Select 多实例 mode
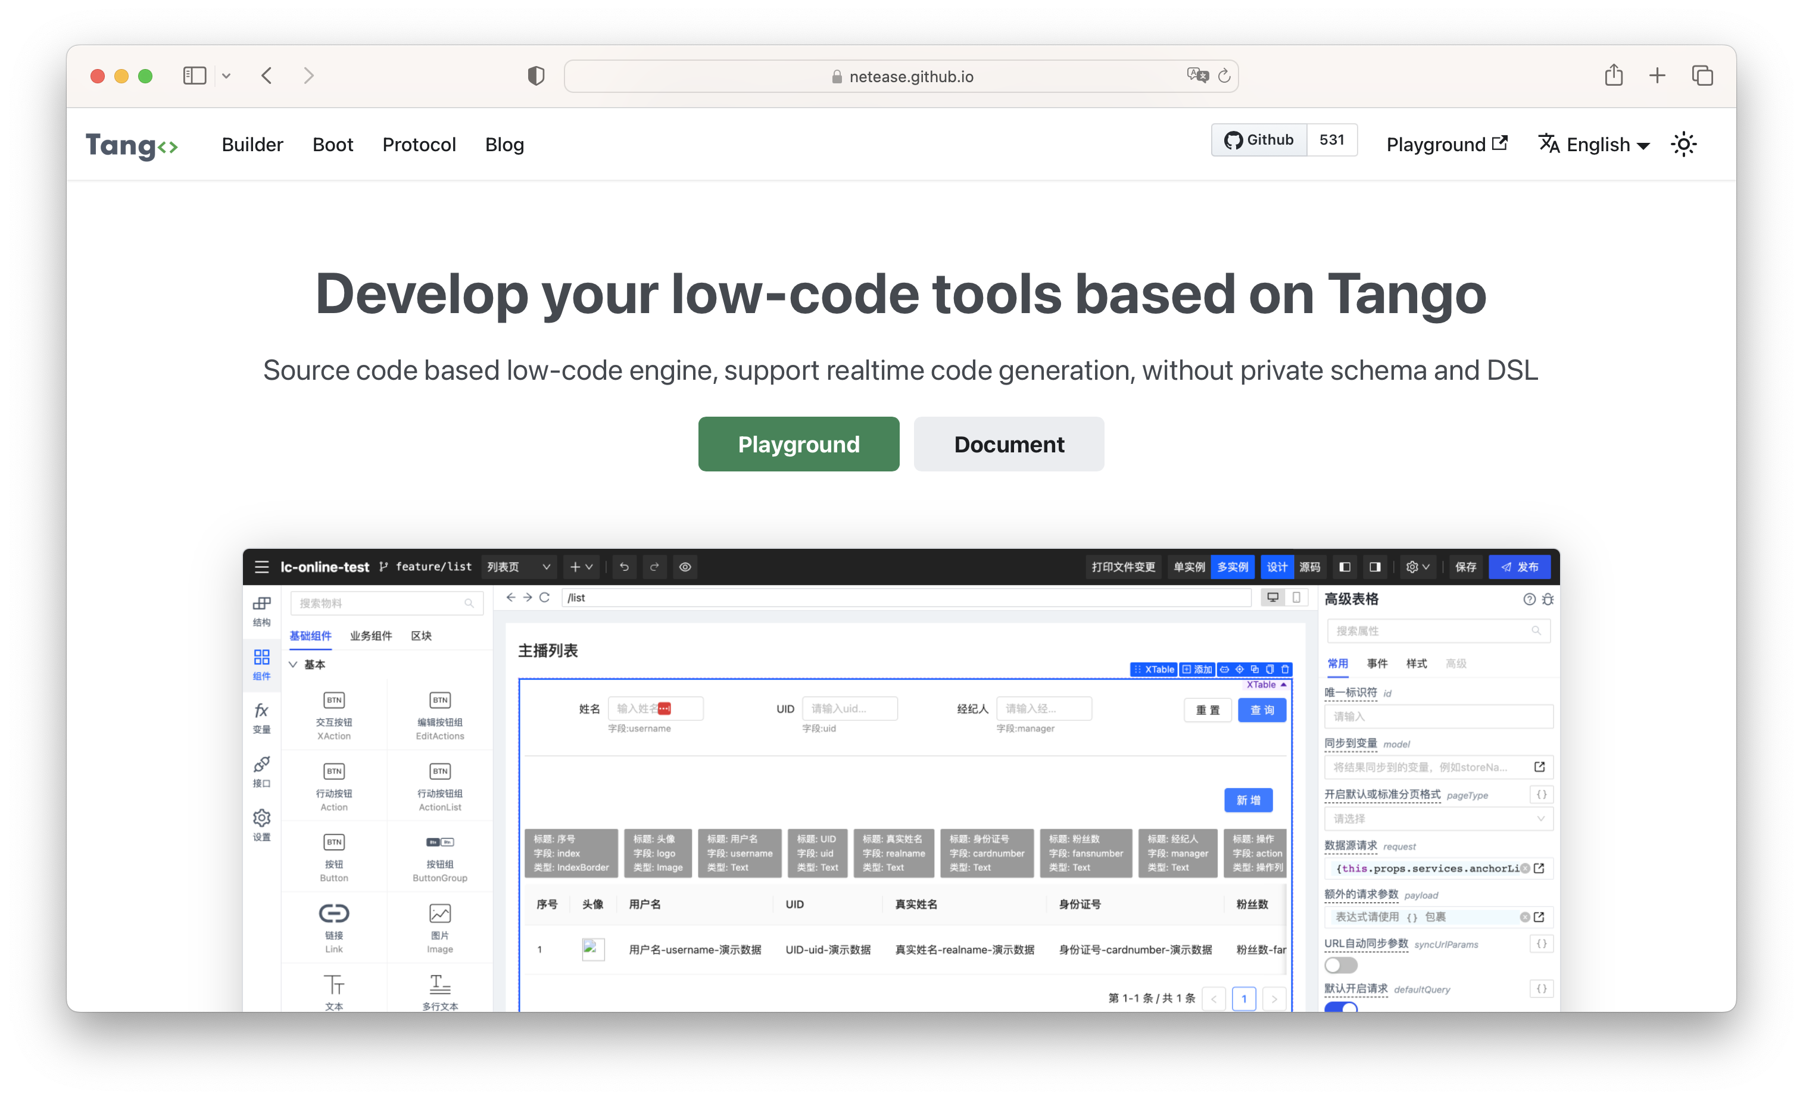Screen dimensions: 1803x1100 (x=1232, y=567)
